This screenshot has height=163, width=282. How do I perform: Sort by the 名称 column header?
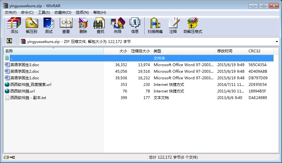pyautogui.click(x=54, y=51)
